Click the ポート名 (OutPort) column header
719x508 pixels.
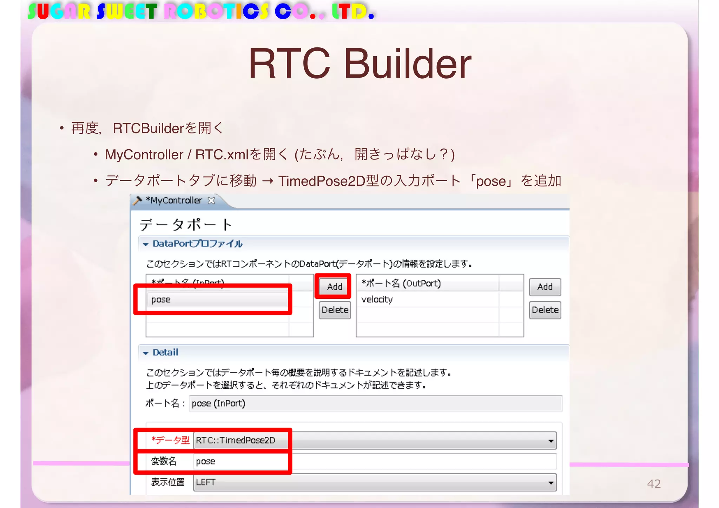(428, 283)
